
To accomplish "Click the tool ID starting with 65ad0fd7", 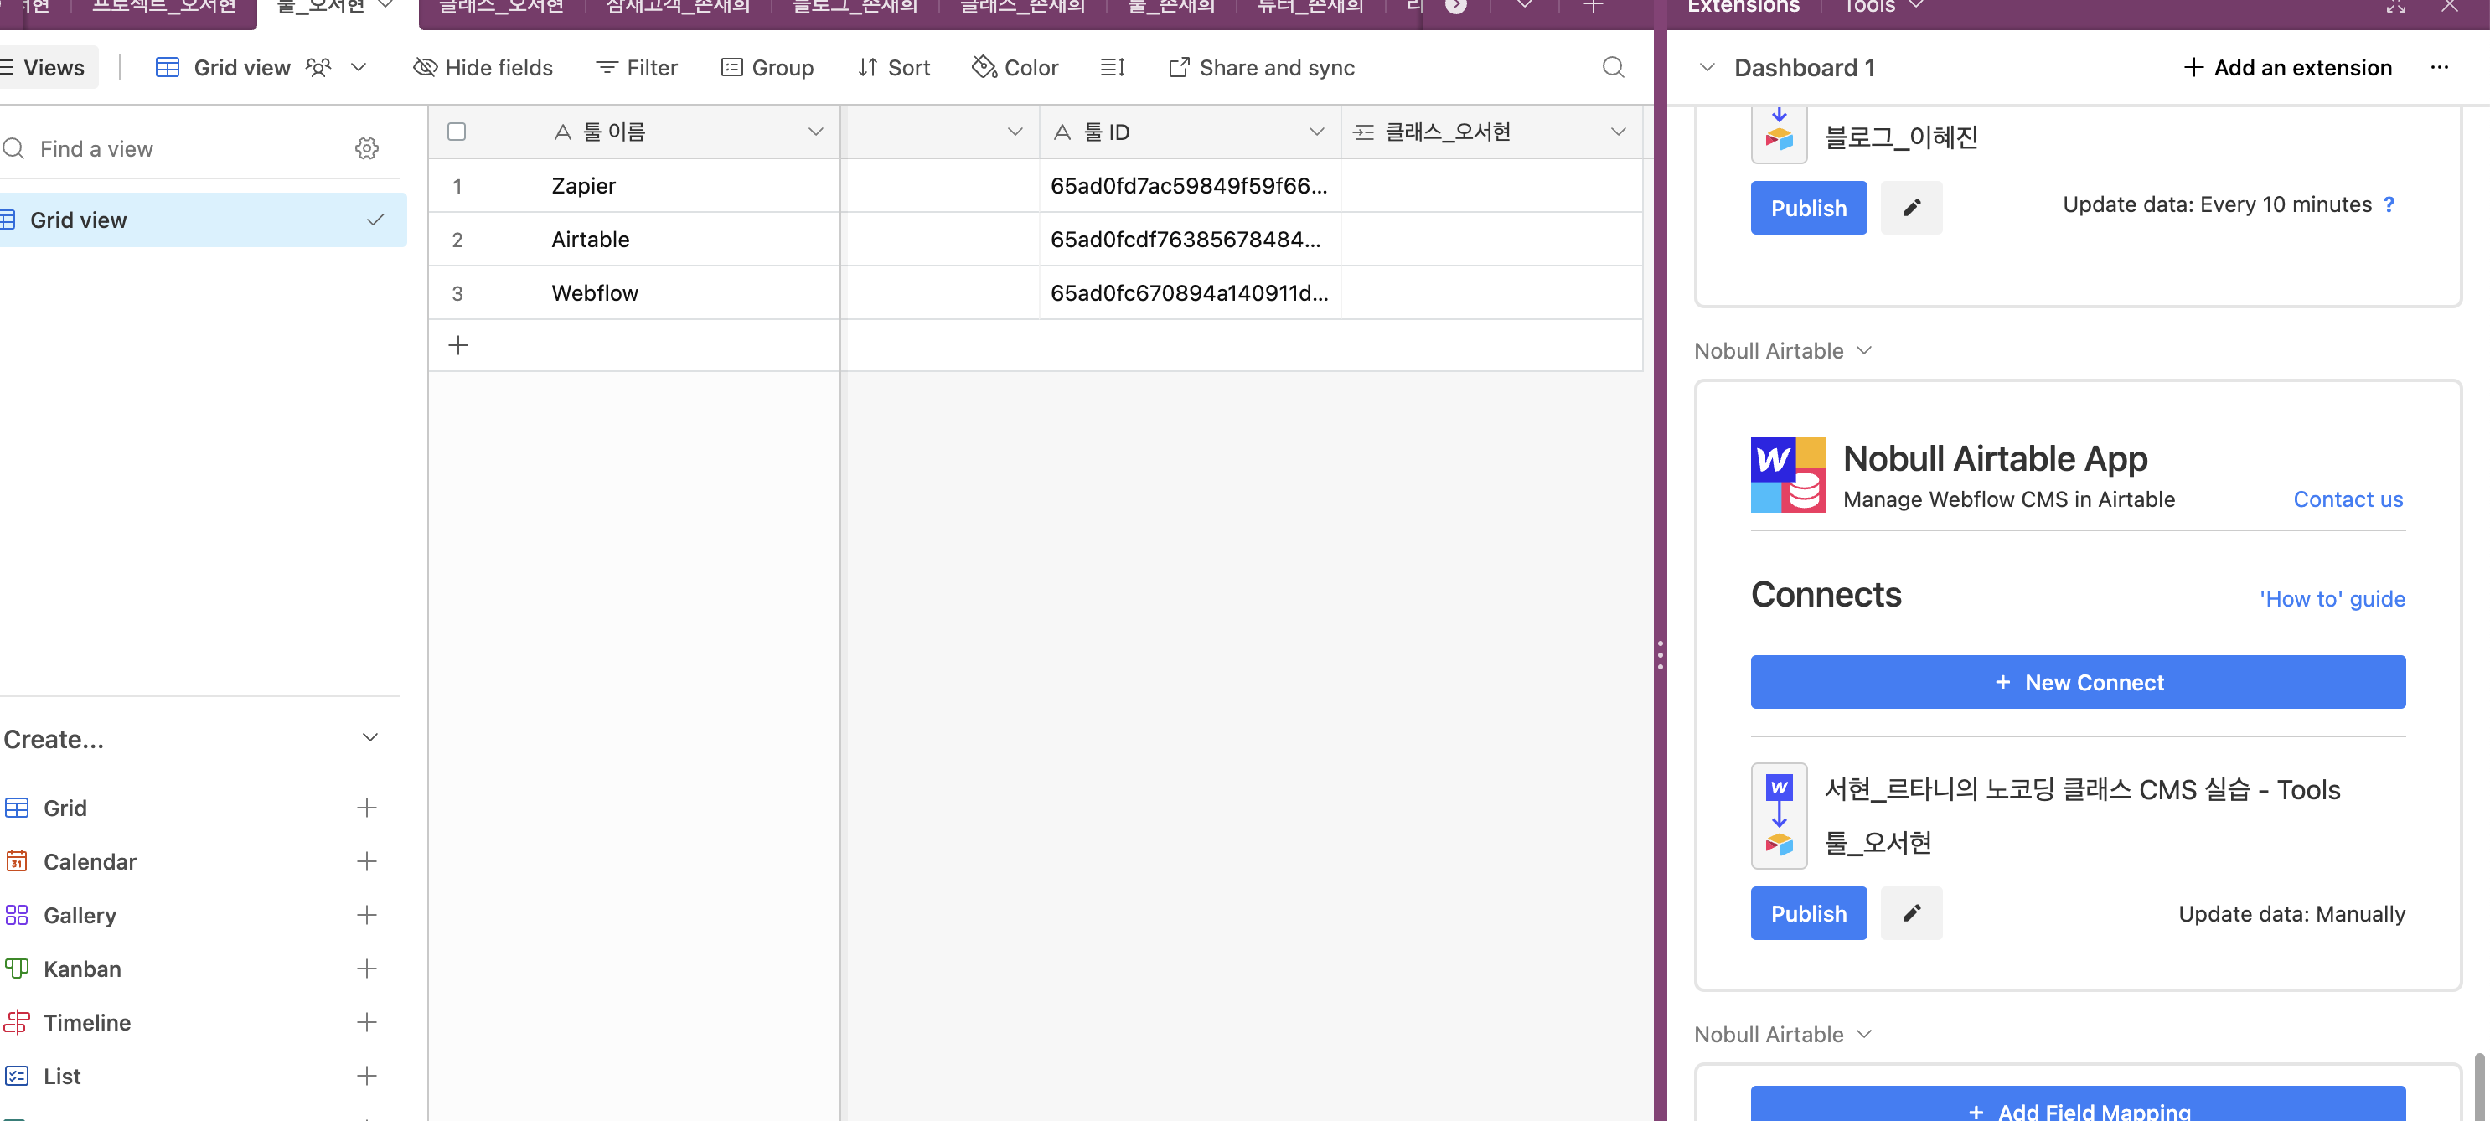I will (1190, 185).
